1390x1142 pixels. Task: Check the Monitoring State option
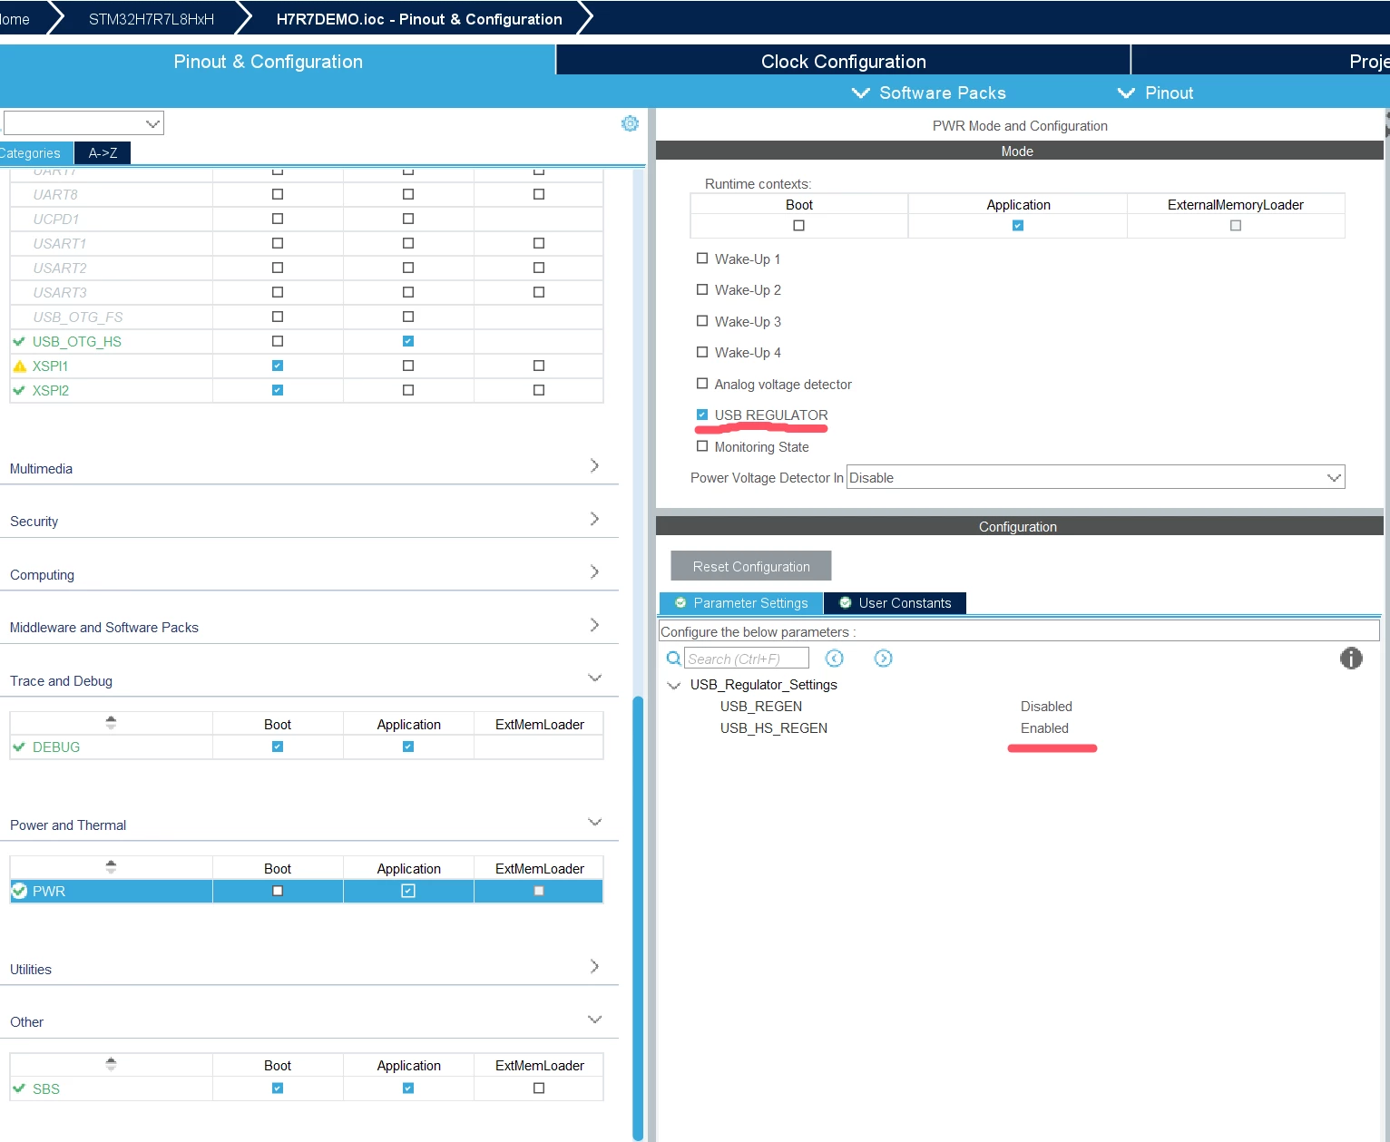coord(702,446)
